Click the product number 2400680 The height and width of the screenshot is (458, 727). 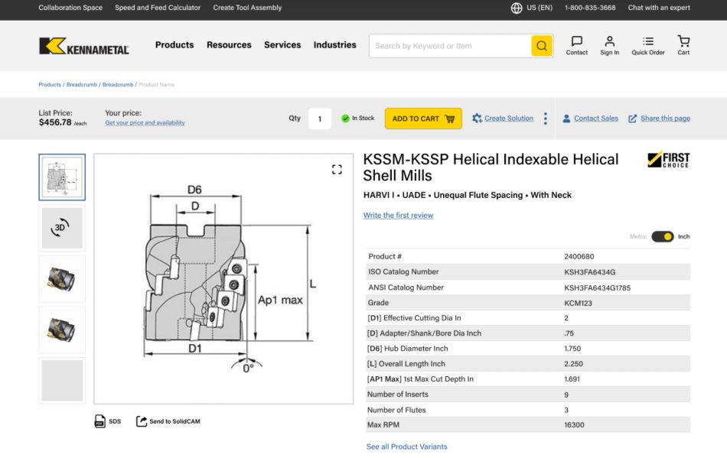pos(579,257)
